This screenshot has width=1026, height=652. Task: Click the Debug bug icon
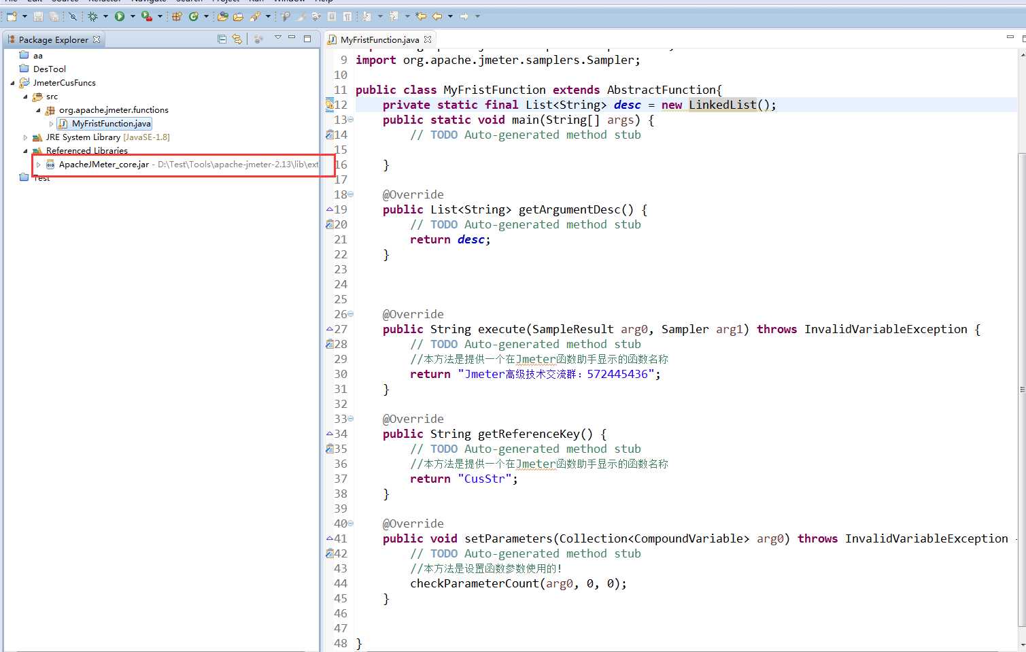92,16
